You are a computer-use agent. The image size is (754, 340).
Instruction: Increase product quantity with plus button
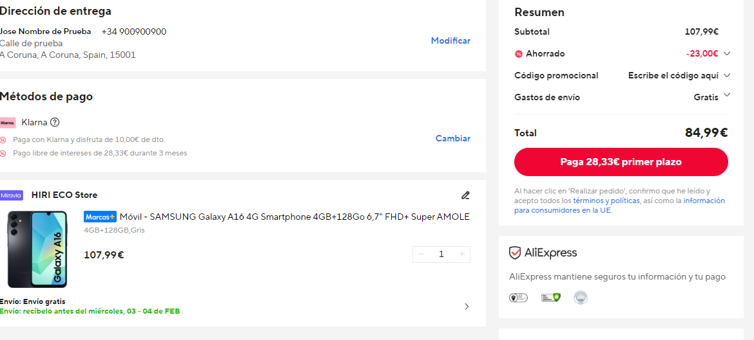coord(461,254)
